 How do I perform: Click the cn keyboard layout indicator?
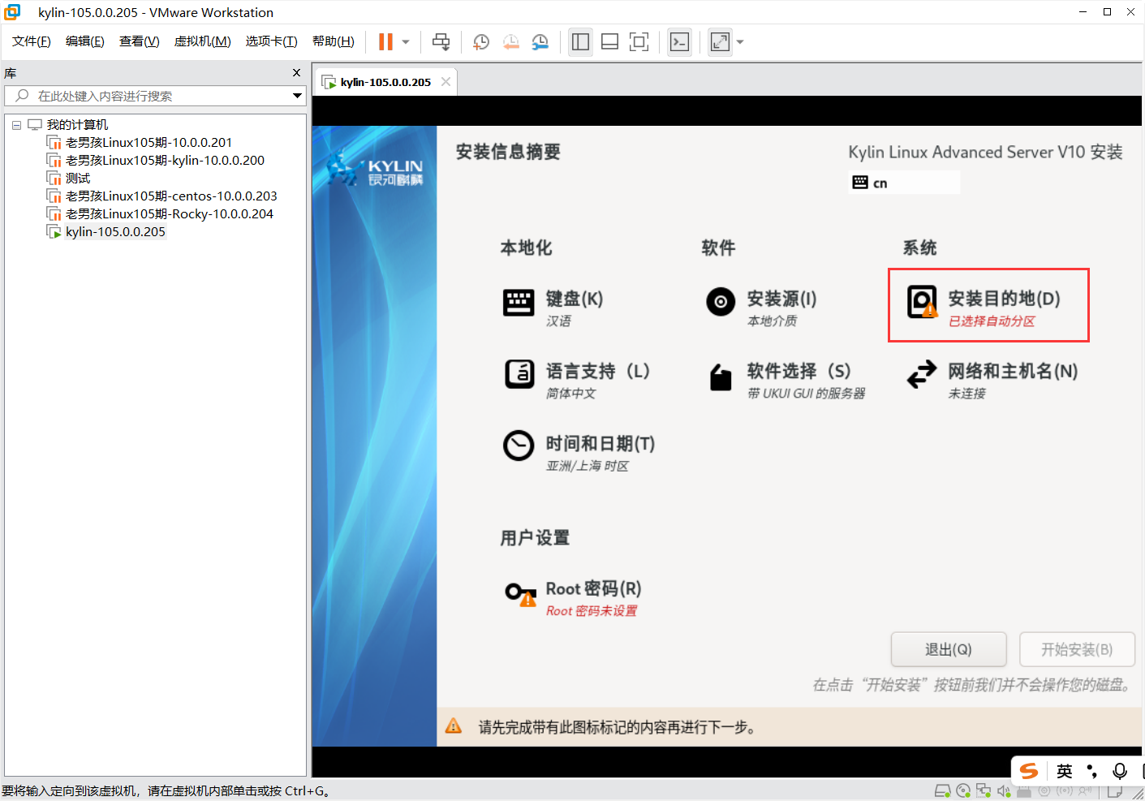pos(904,183)
